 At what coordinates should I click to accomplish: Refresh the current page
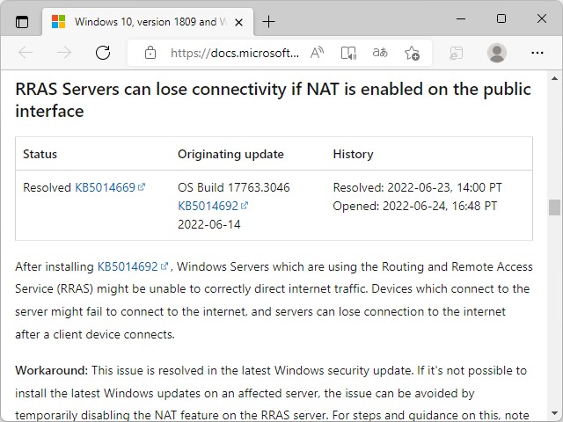[103, 53]
